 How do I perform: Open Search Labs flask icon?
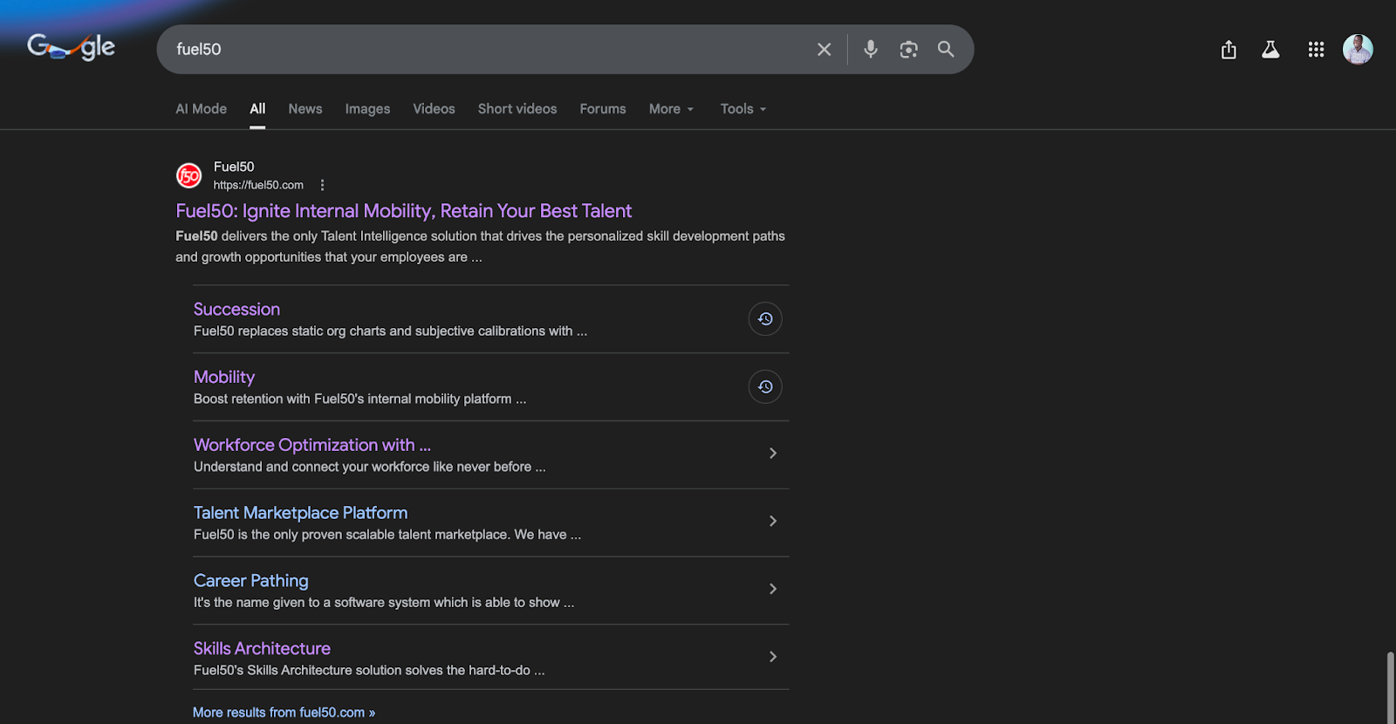pyautogui.click(x=1270, y=50)
